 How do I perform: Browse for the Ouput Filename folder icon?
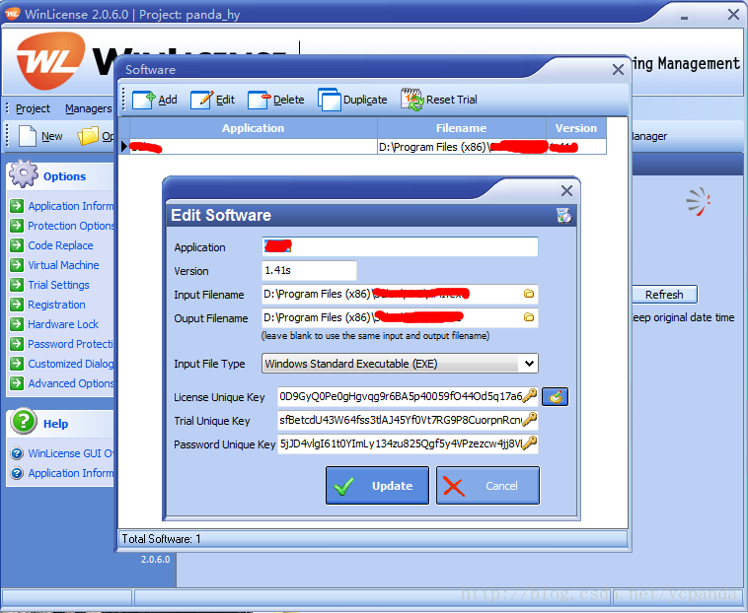[529, 316]
